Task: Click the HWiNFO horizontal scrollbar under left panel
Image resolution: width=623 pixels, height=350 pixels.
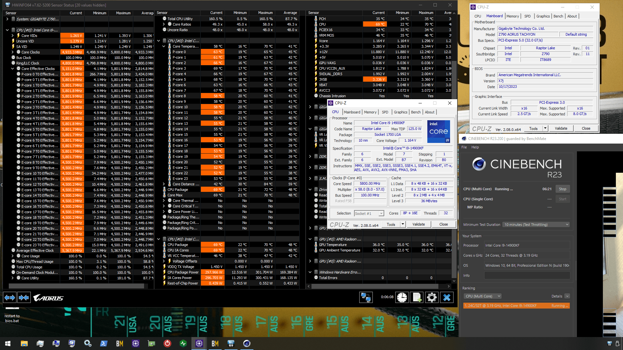Action: (x=76, y=286)
